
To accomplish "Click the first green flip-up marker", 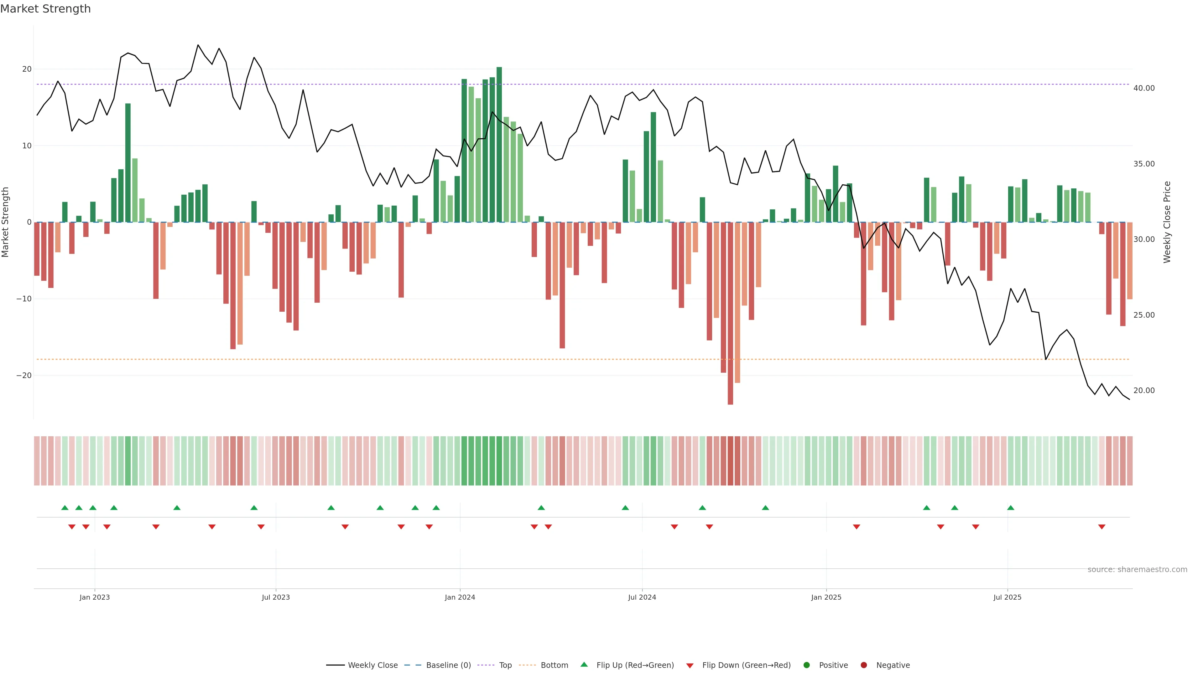I will point(65,508).
